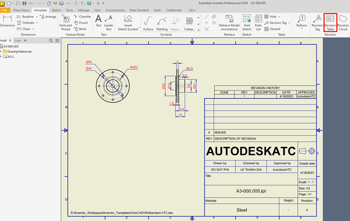The width and height of the screenshot is (350, 221).
Task: Insert a Revision Table
Action: pos(330,23)
